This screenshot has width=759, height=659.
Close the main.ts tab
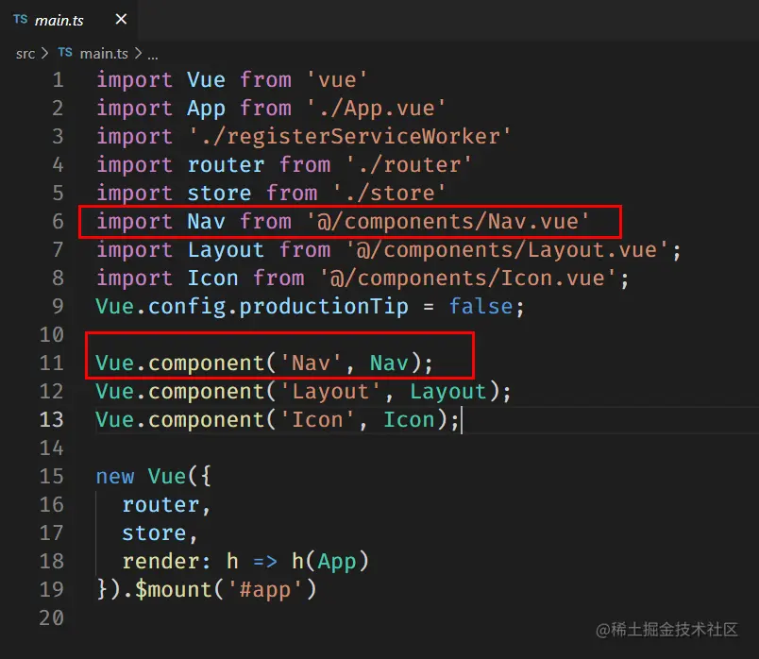pyautogui.click(x=121, y=19)
